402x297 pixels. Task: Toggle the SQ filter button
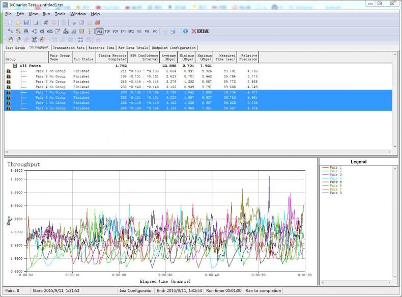pos(139,31)
